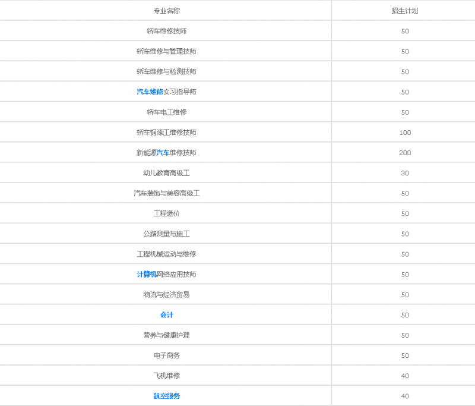The image size is (475, 406).
Task: Select the 幼儿教育高级工 cell
Action: tap(166, 173)
